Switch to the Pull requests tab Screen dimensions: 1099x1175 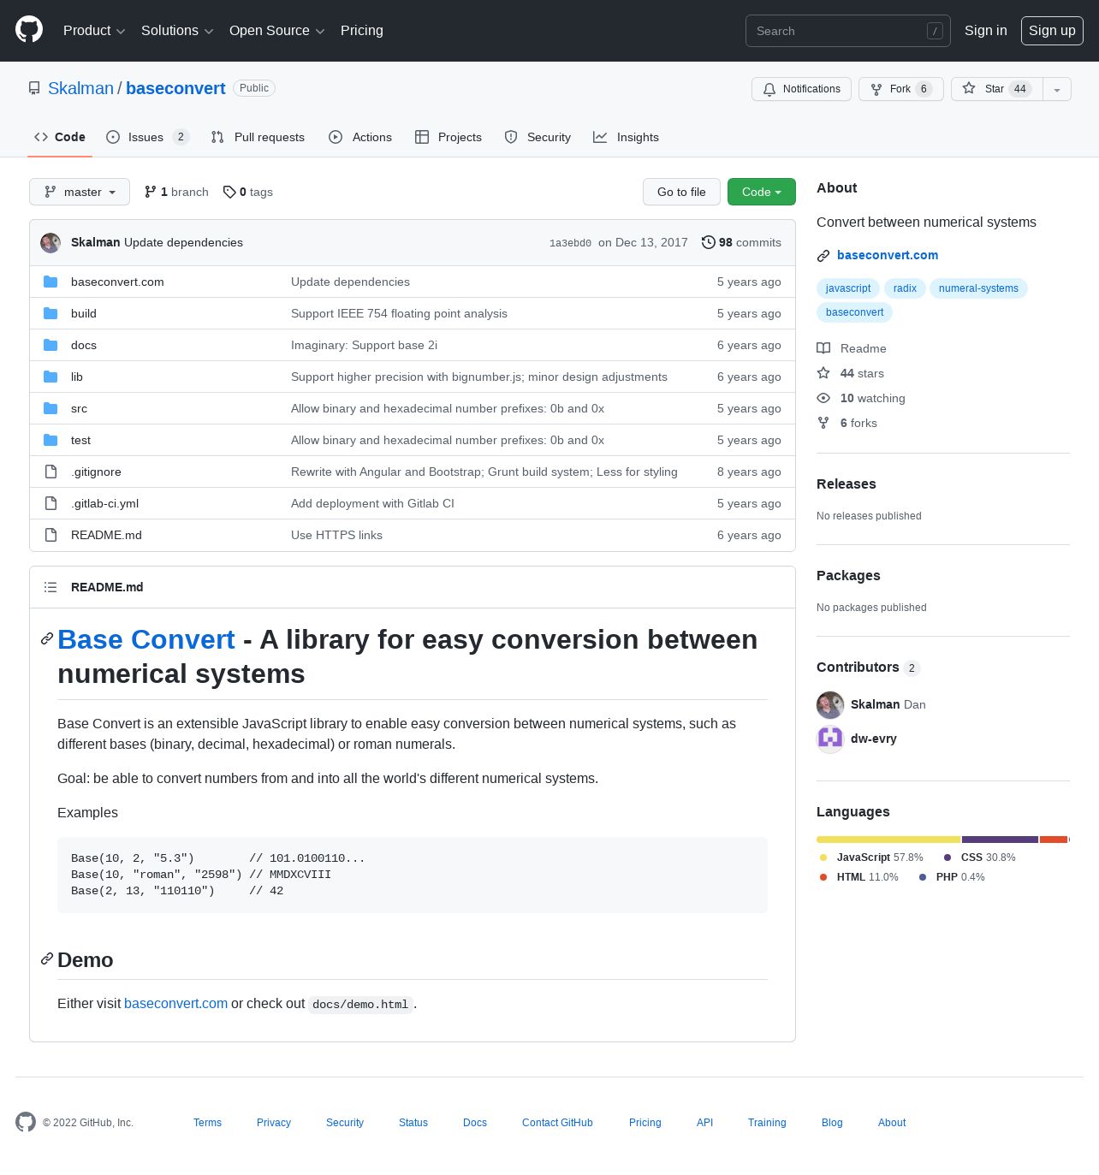click(x=258, y=137)
